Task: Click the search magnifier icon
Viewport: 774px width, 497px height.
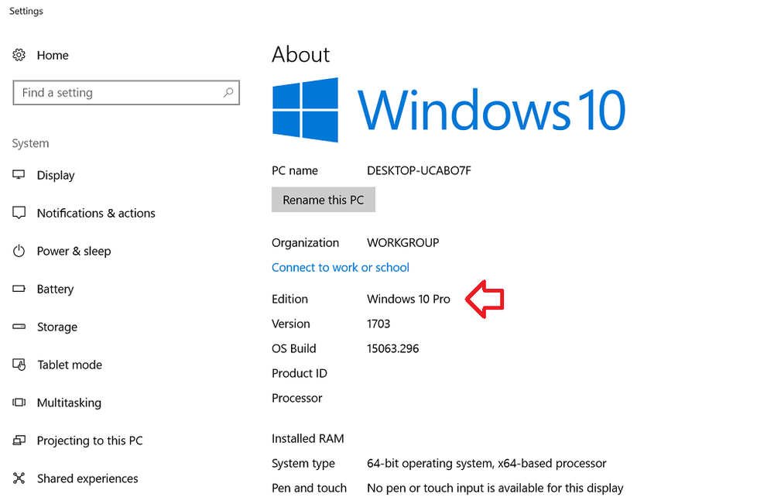Action: coord(228,92)
